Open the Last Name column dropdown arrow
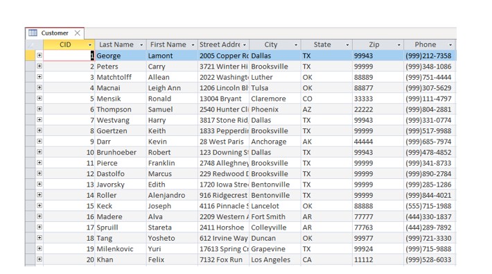This screenshot has width=492, height=274. pyautogui.click(x=141, y=45)
